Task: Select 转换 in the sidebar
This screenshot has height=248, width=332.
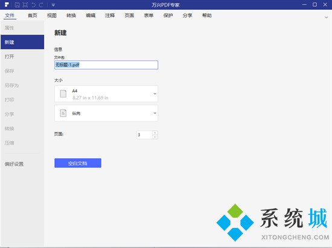Action: pos(22,129)
